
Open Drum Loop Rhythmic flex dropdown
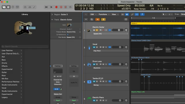(x=110, y=68)
